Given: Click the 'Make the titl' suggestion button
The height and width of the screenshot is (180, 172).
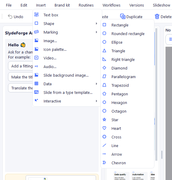Looking at the screenshot, I should point(21,77).
